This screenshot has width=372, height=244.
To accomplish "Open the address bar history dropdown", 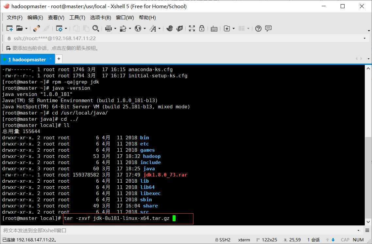I will [364, 38].
